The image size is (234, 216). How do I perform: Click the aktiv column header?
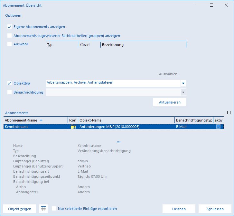coord(219,120)
